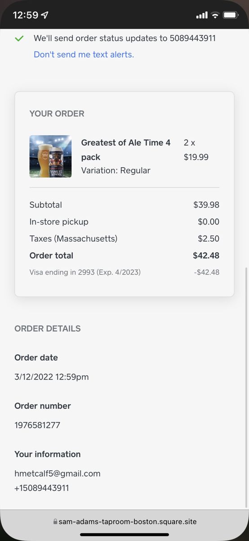Tap the Visa ending in 2993 line
Screen dimensions: 249x541
pyautogui.click(x=85, y=272)
